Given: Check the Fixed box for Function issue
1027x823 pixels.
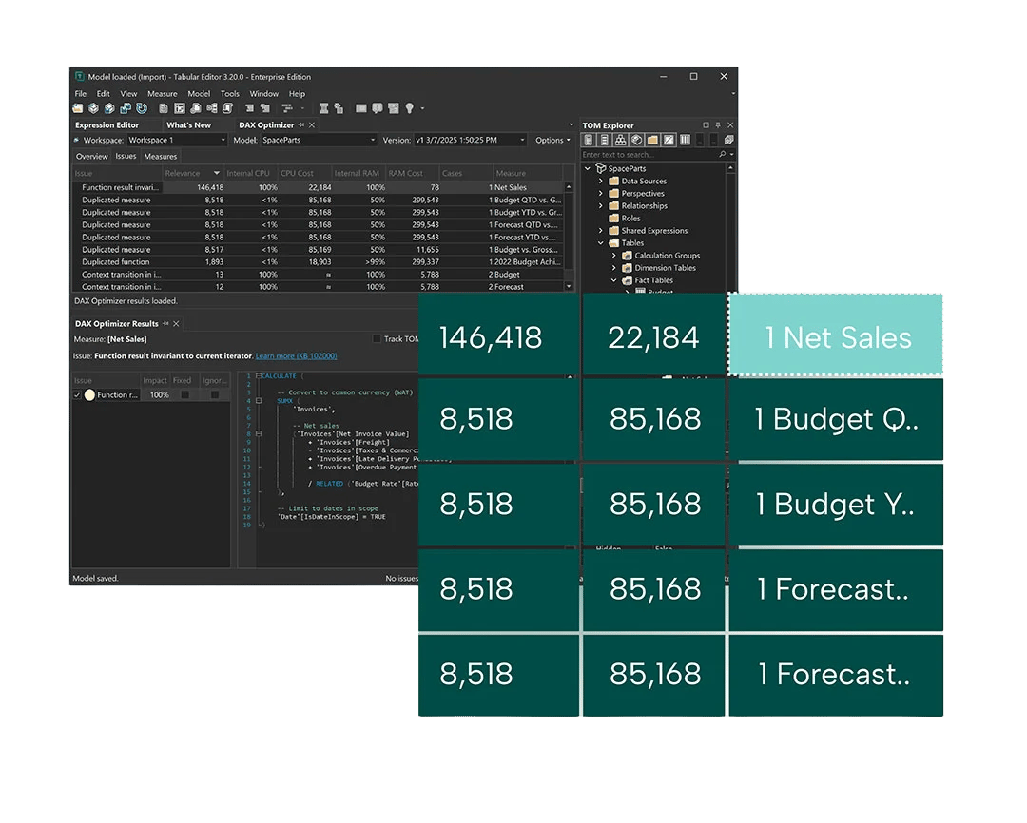Looking at the screenshot, I should coord(184,394).
